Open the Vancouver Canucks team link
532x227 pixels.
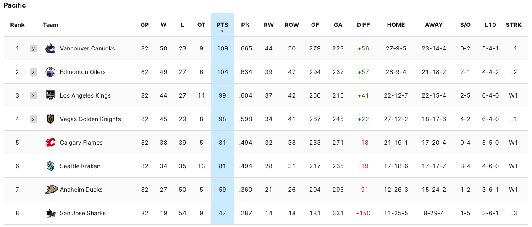[x=87, y=48]
